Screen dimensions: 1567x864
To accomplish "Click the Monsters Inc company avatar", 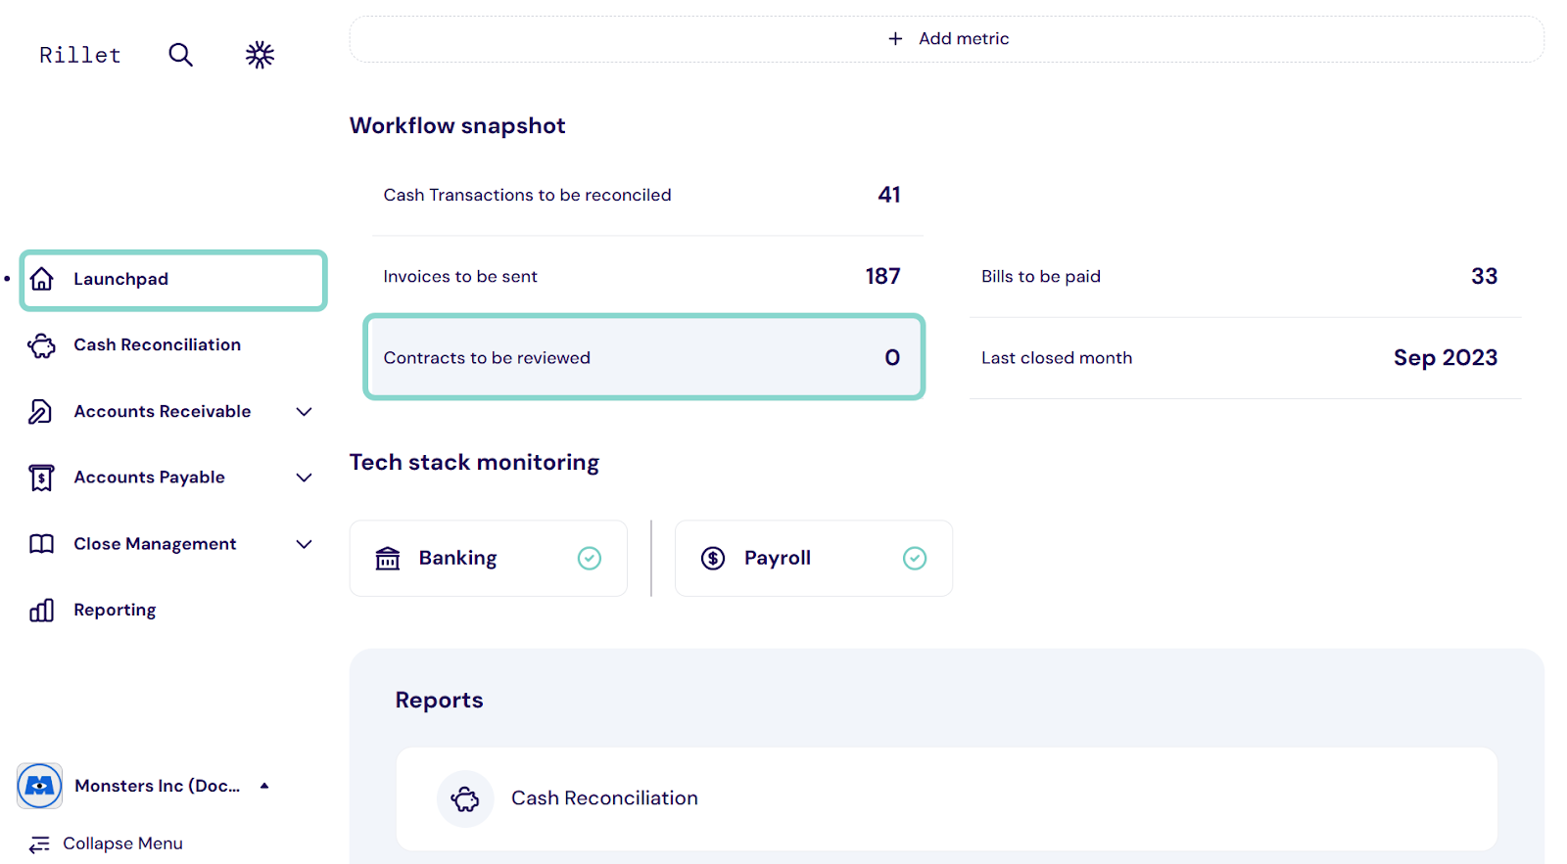I will pos(39,786).
